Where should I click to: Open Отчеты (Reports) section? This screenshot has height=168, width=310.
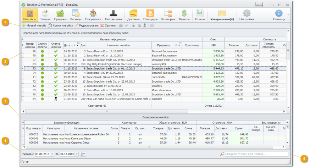point(200,15)
